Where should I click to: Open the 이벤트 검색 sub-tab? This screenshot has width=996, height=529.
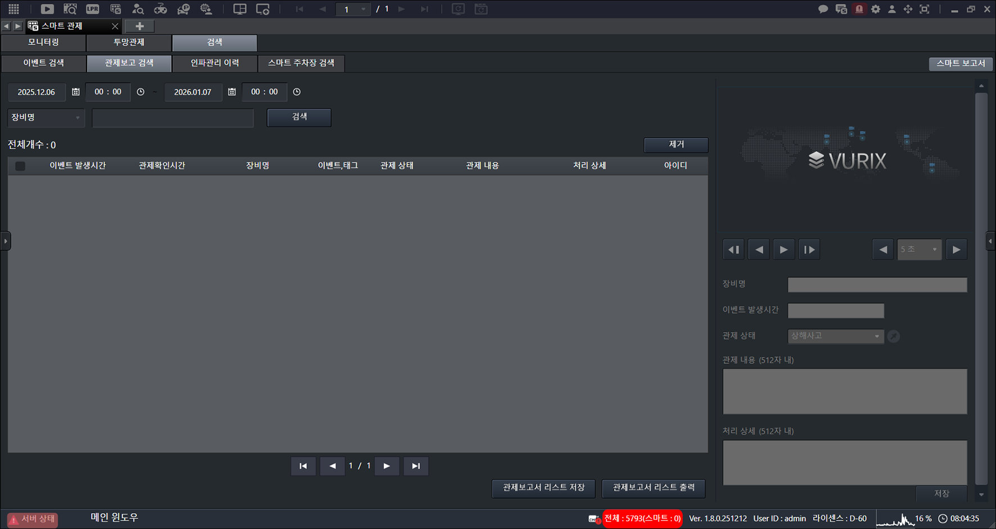click(x=43, y=63)
